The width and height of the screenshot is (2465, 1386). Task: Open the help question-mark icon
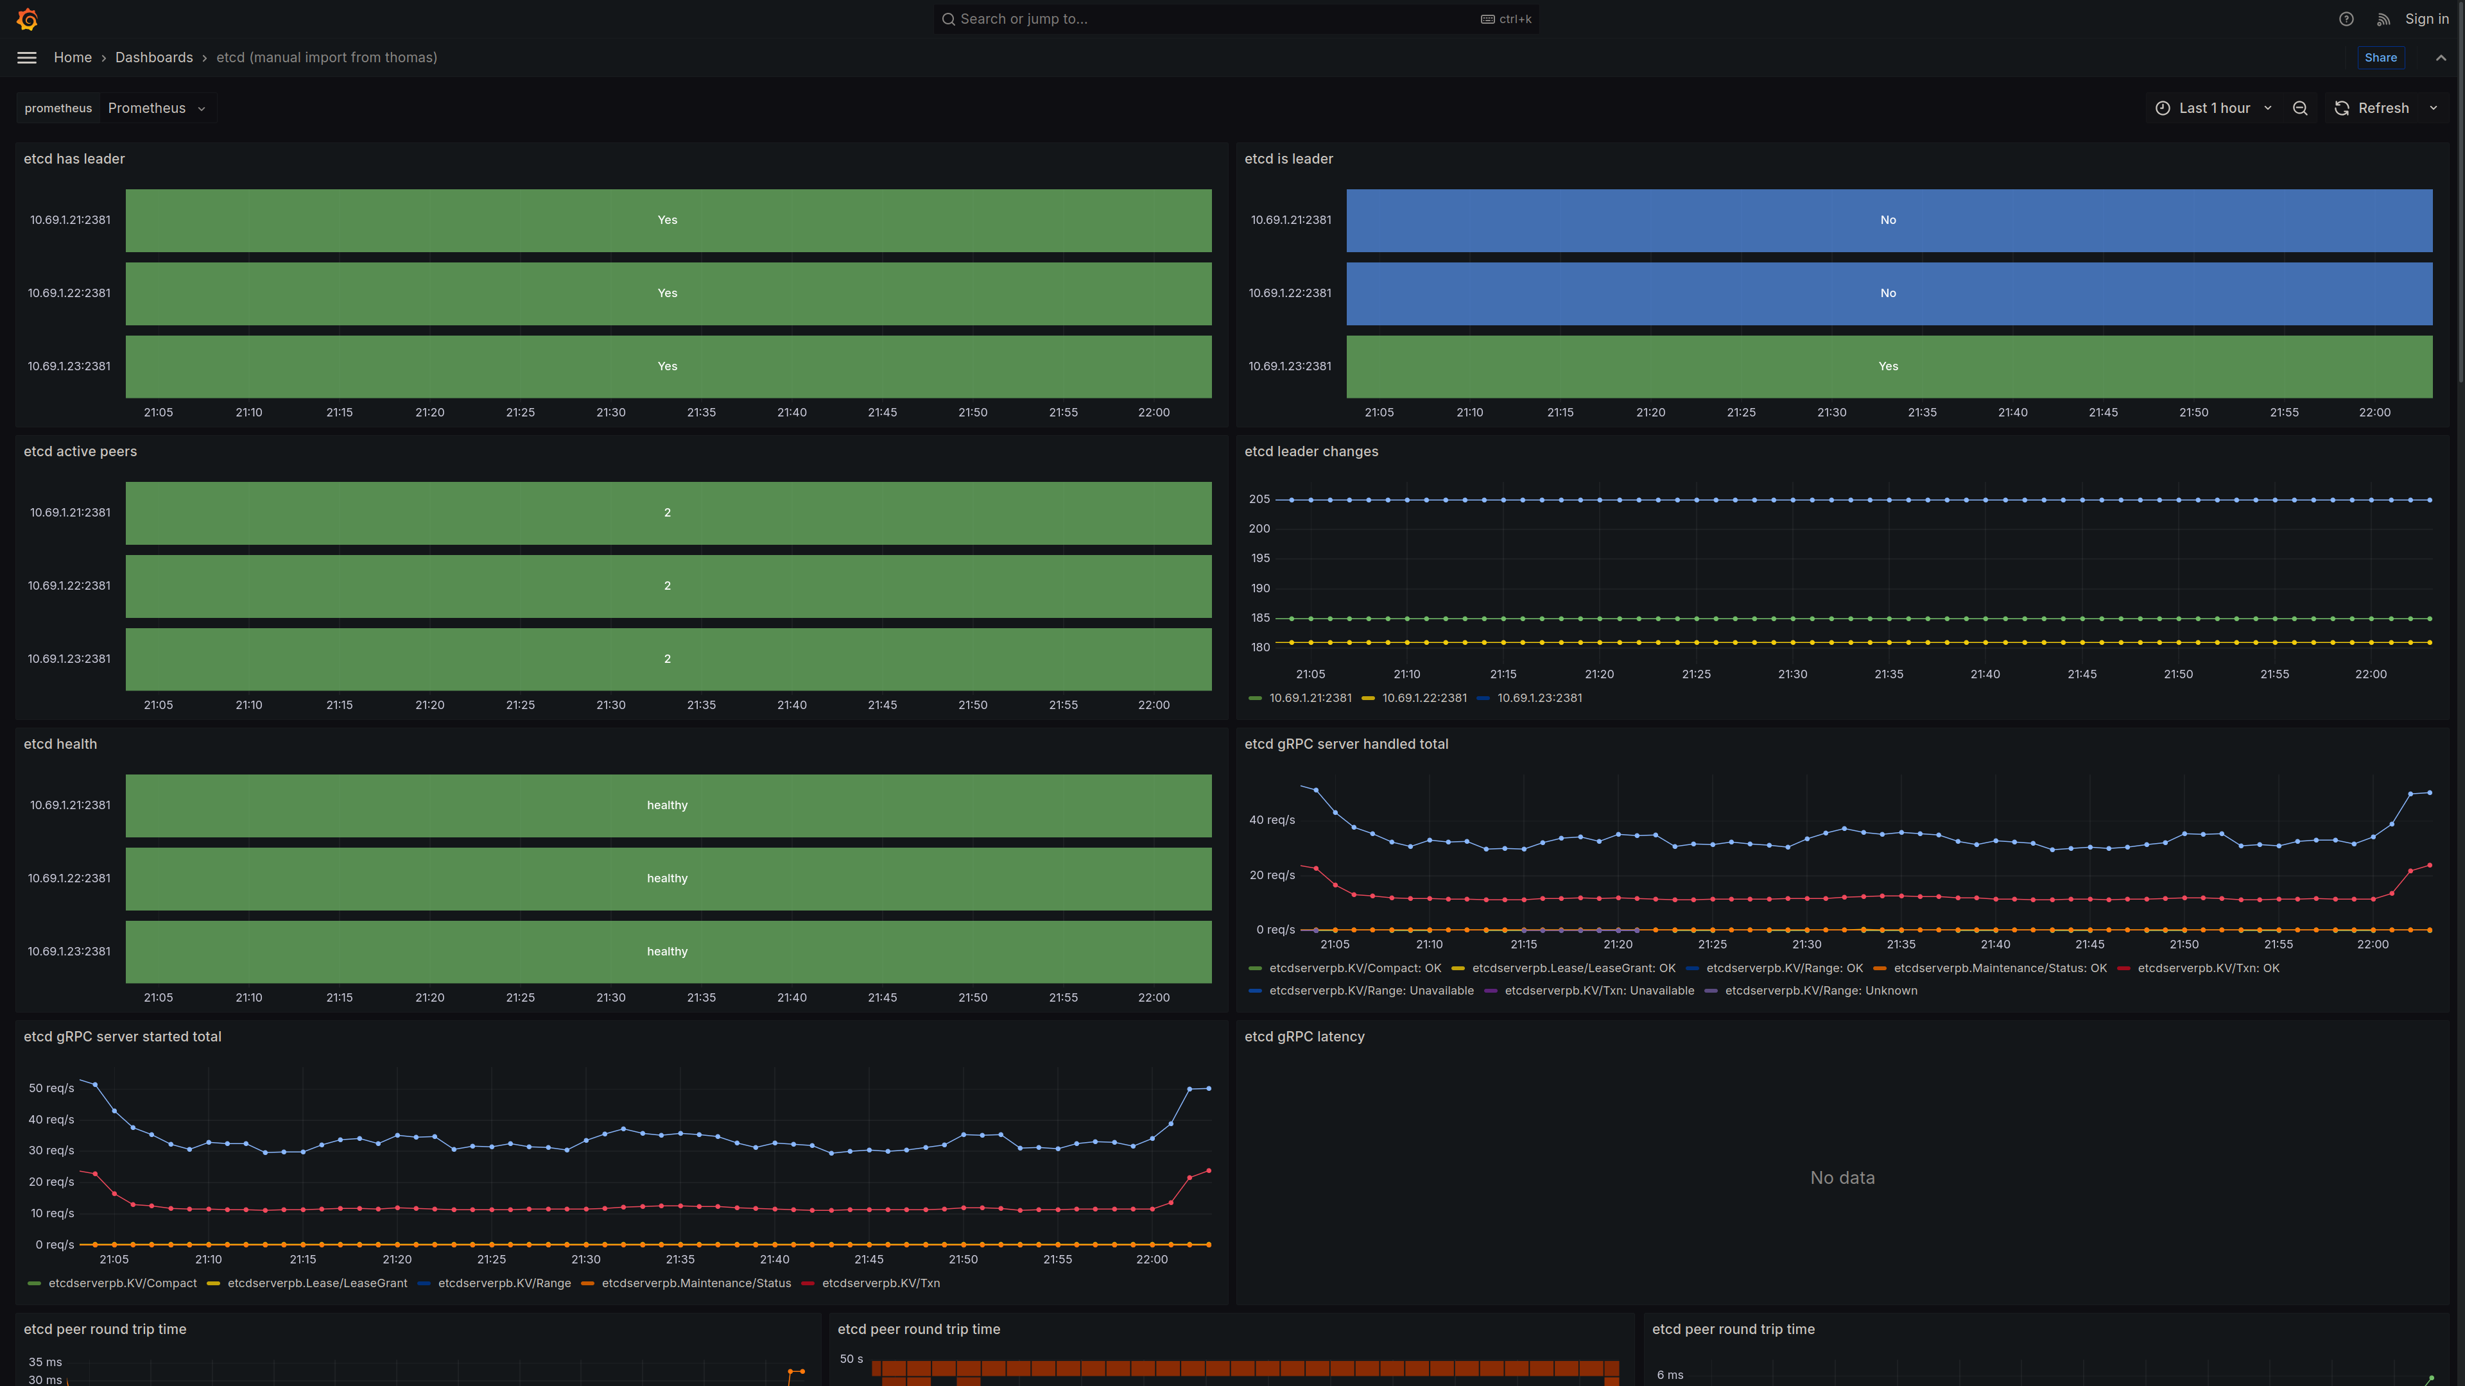pos(2346,19)
